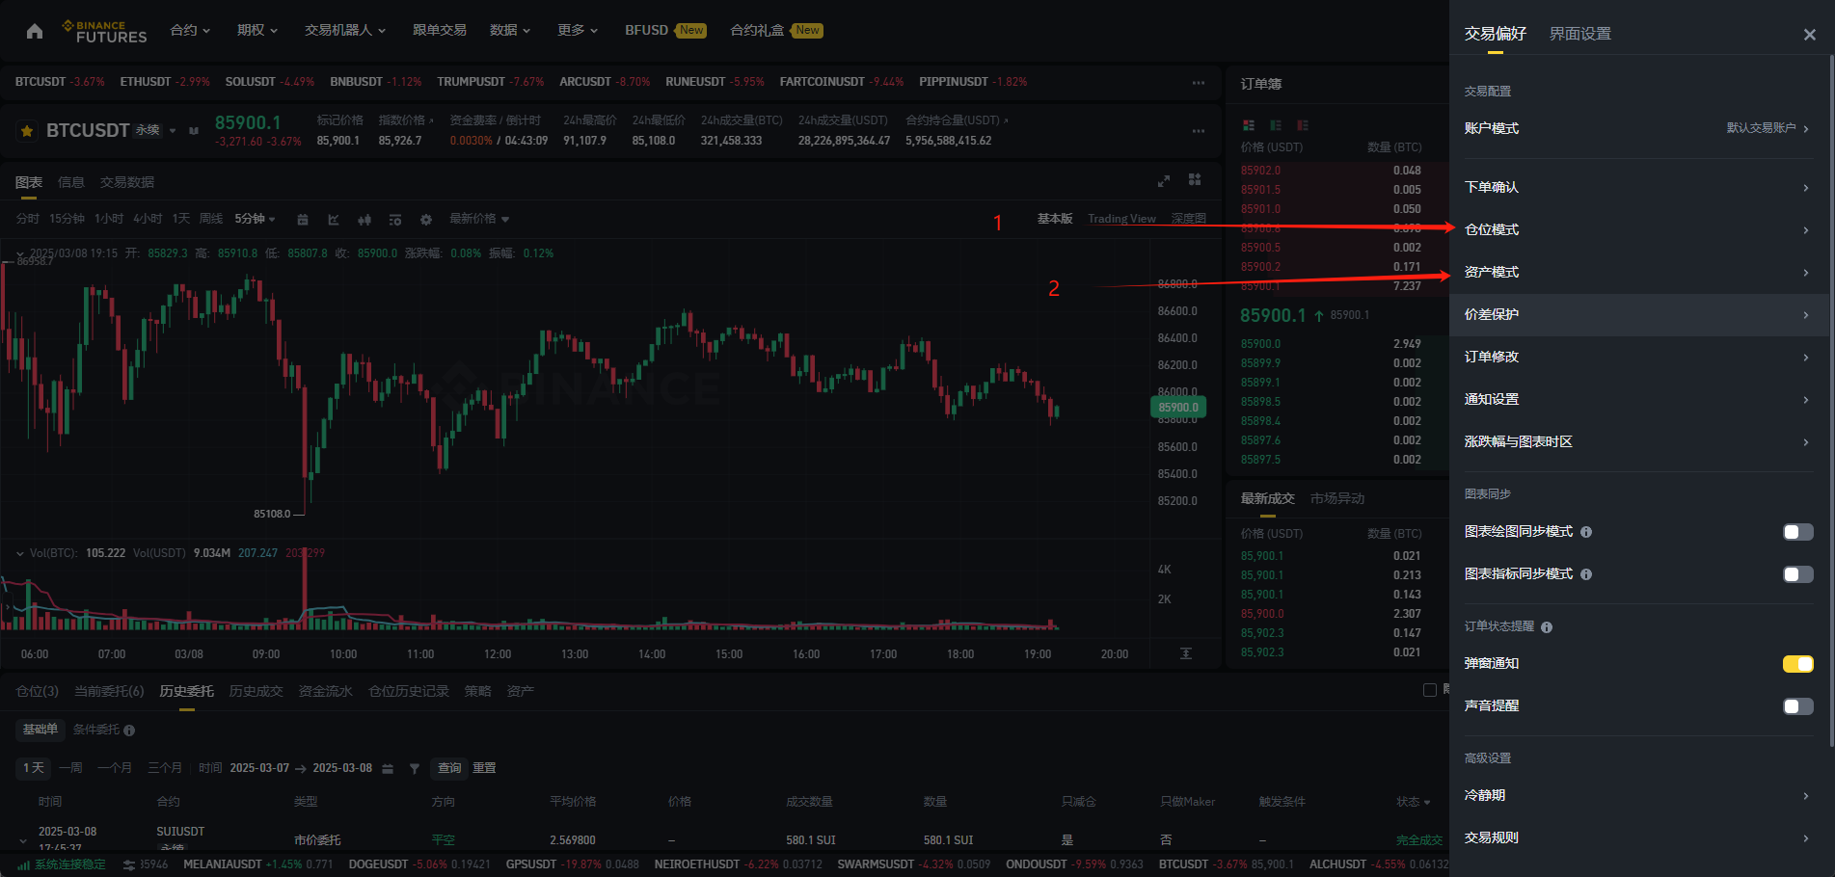Open the 5分钟 interval dropdown

(255, 219)
